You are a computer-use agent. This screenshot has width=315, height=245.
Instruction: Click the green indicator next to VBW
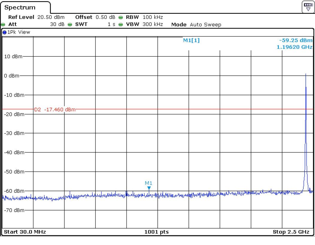click(121, 25)
